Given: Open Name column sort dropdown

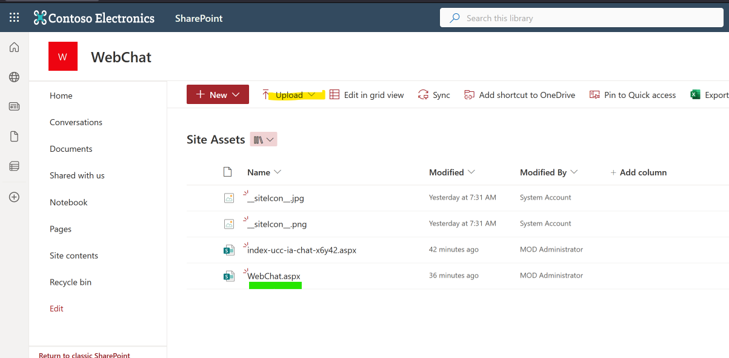Looking at the screenshot, I should (278, 172).
